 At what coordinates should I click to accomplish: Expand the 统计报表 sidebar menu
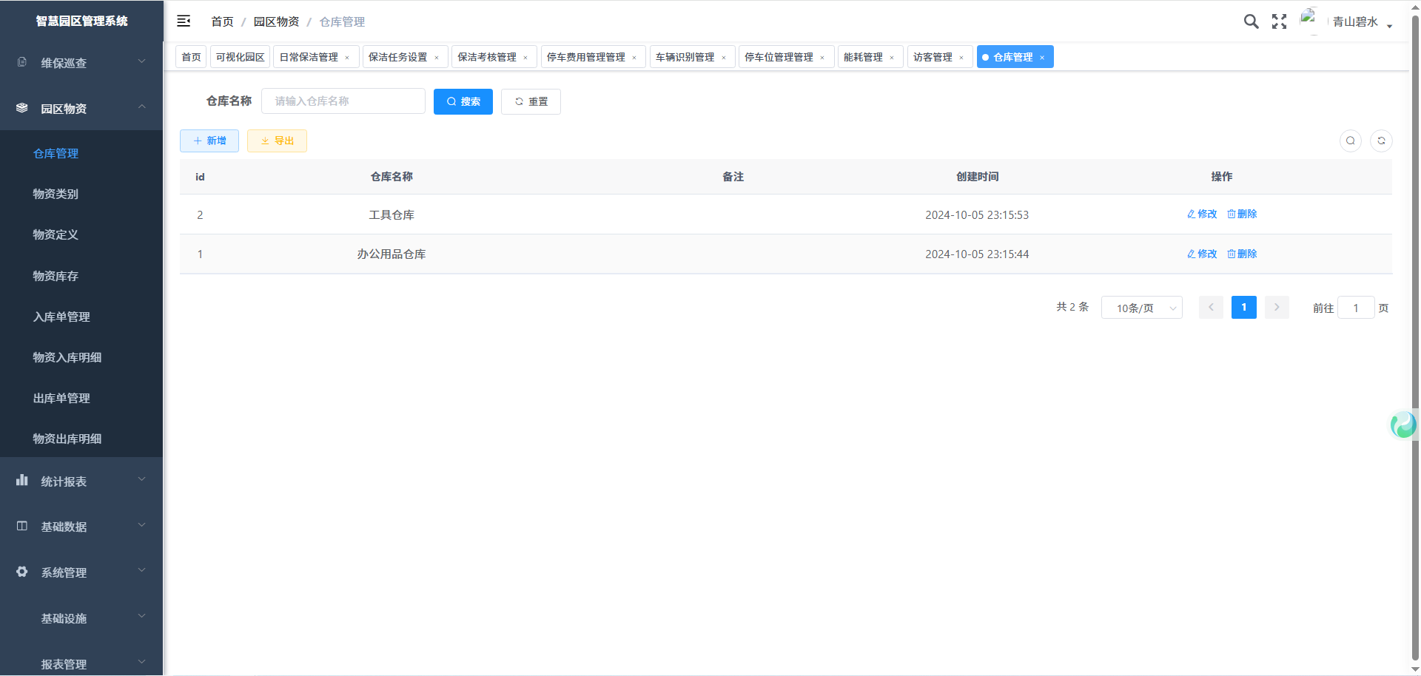point(81,481)
